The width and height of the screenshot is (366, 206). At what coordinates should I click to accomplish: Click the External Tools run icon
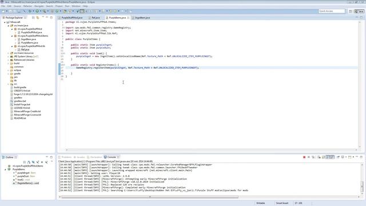pos(44,11)
